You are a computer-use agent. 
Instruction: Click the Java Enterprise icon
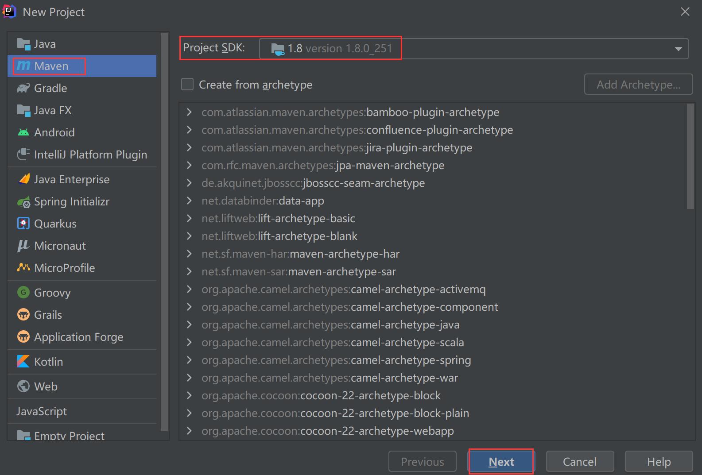(23, 179)
